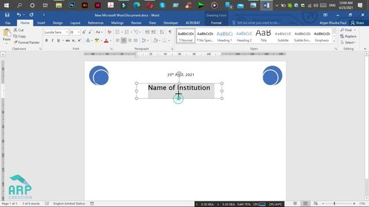Align text to the right
The image size is (369, 207).
(130, 40)
